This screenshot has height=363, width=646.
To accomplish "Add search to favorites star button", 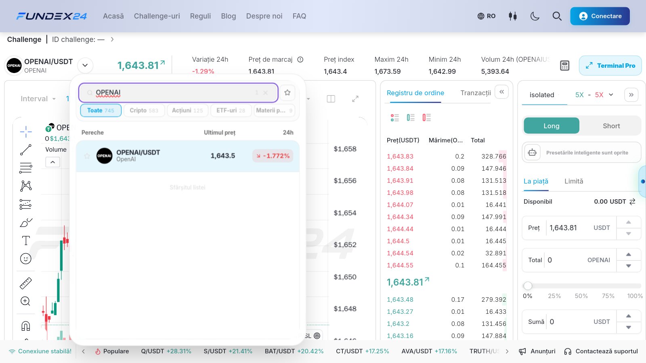I will pyautogui.click(x=287, y=93).
